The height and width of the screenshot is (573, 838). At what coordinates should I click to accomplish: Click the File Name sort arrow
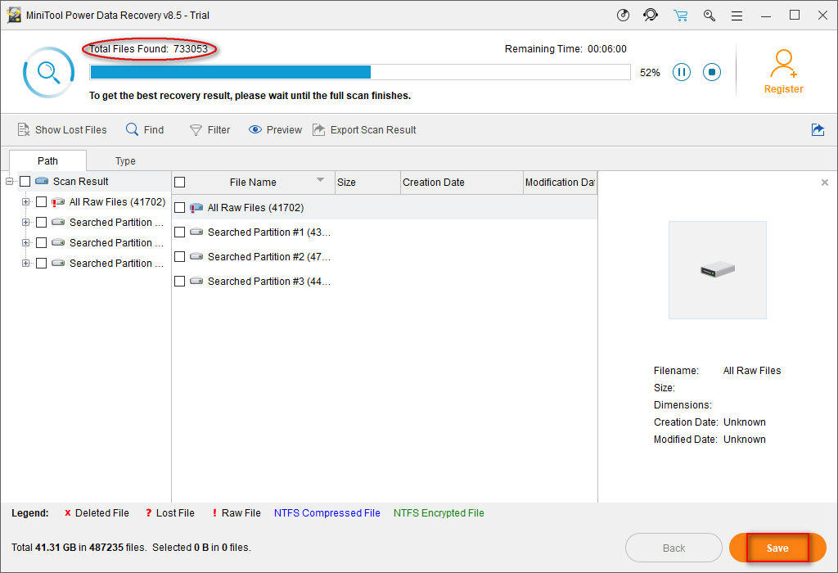click(x=320, y=179)
